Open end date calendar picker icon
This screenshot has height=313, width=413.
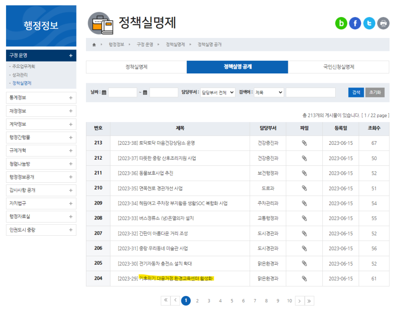145,93
